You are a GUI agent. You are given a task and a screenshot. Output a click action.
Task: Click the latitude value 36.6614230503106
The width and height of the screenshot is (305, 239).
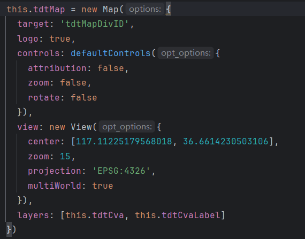(226, 142)
